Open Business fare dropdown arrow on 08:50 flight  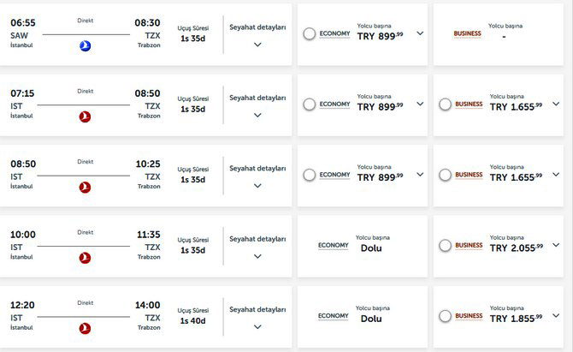pyautogui.click(x=556, y=175)
